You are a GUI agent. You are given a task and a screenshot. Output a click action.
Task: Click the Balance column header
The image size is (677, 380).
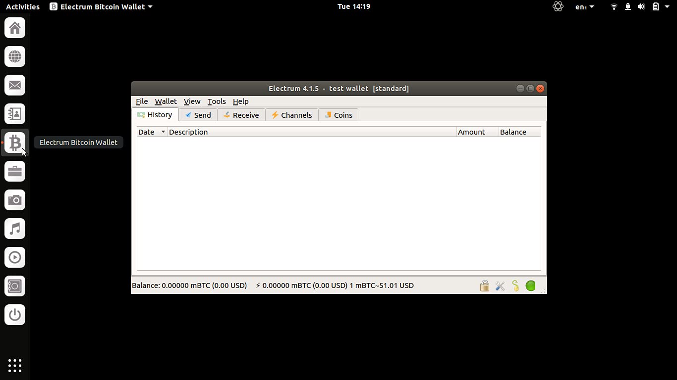click(520, 132)
